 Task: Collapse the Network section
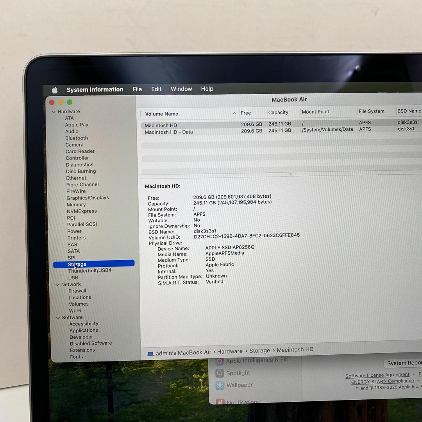[57, 285]
